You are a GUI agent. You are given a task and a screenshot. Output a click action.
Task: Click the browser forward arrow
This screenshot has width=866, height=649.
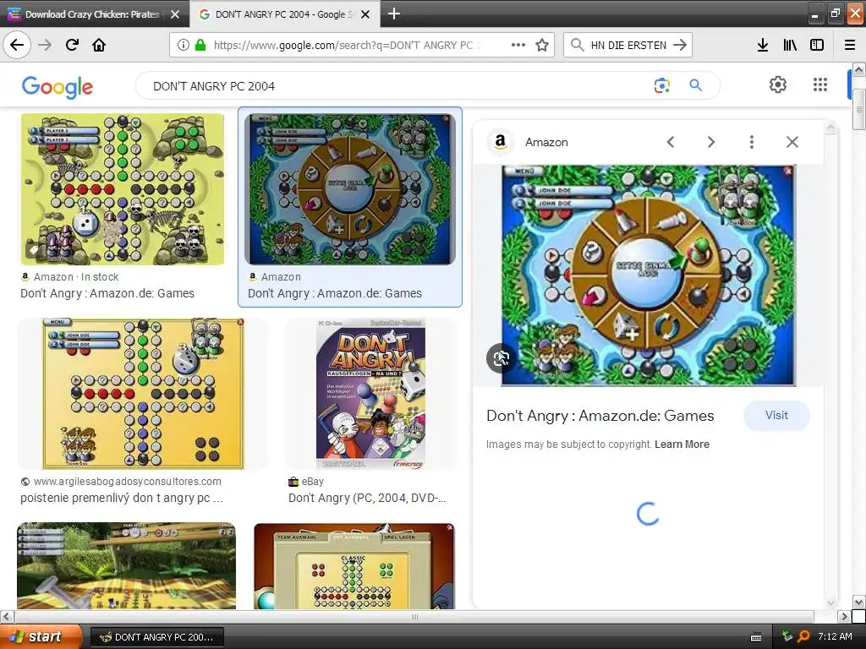tap(45, 45)
